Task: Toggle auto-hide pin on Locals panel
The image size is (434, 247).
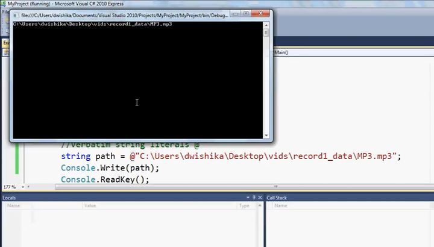Action: tap(254, 198)
